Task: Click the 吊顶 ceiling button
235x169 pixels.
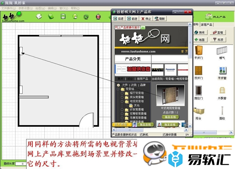Action: coord(218,40)
